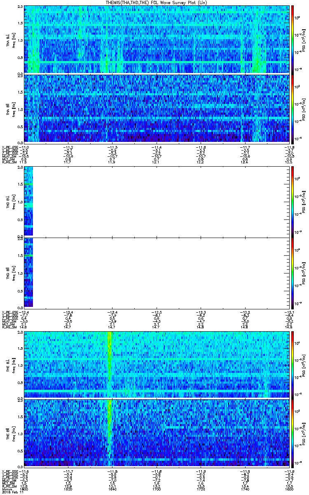Click the THA B-perpendicular freq [Hz] axis label
Screen dimensions: 309x495
[x=14, y=40]
